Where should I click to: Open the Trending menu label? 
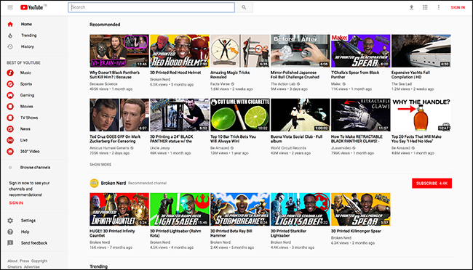coord(28,36)
